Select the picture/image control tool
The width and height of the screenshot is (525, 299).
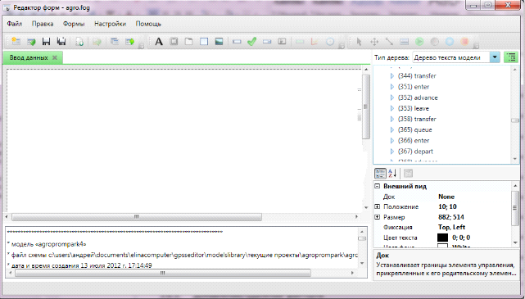[x=219, y=42]
